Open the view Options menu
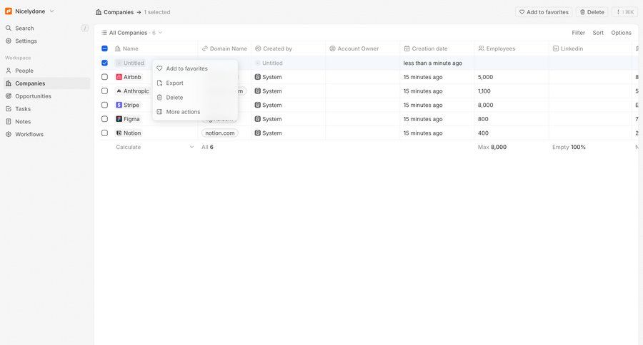Image resolution: width=643 pixels, height=345 pixels. (621, 33)
